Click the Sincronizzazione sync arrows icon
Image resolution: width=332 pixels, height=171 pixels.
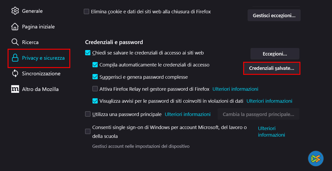click(15, 74)
